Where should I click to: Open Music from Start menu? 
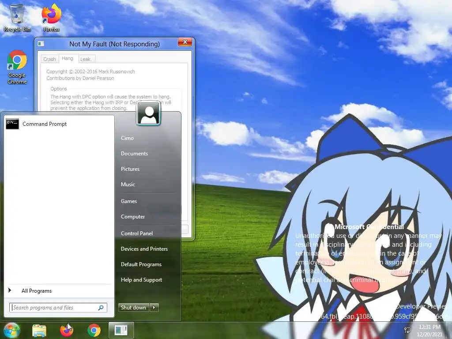(128, 185)
